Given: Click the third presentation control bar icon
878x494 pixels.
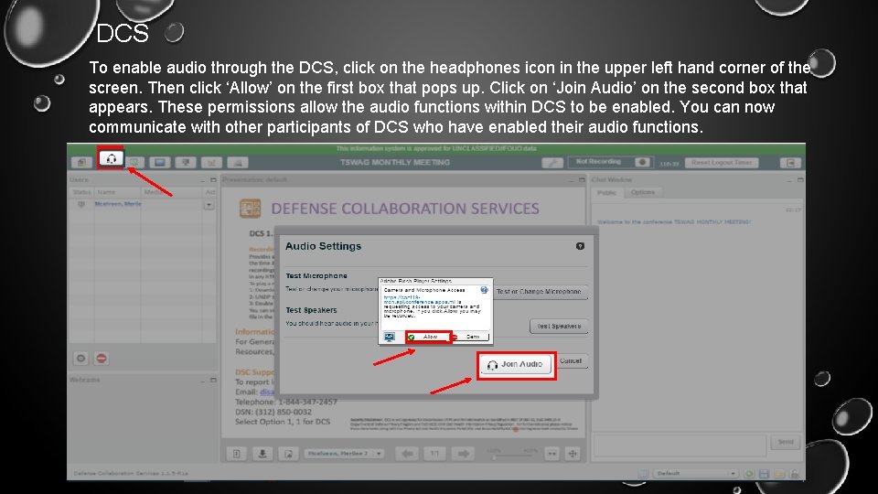Looking at the screenshot, I should (x=288, y=454).
